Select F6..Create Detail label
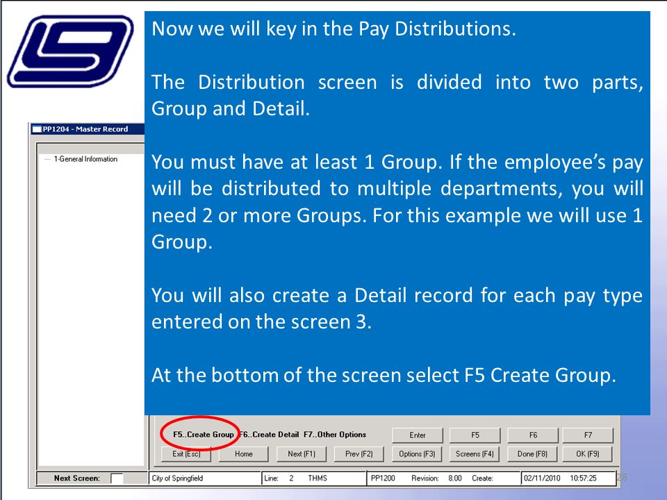This screenshot has width=667, height=500. (269, 435)
